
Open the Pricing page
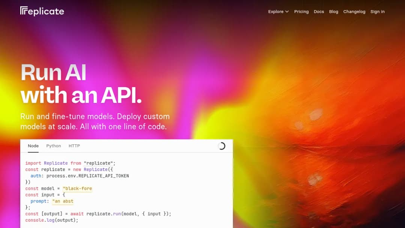(x=301, y=12)
